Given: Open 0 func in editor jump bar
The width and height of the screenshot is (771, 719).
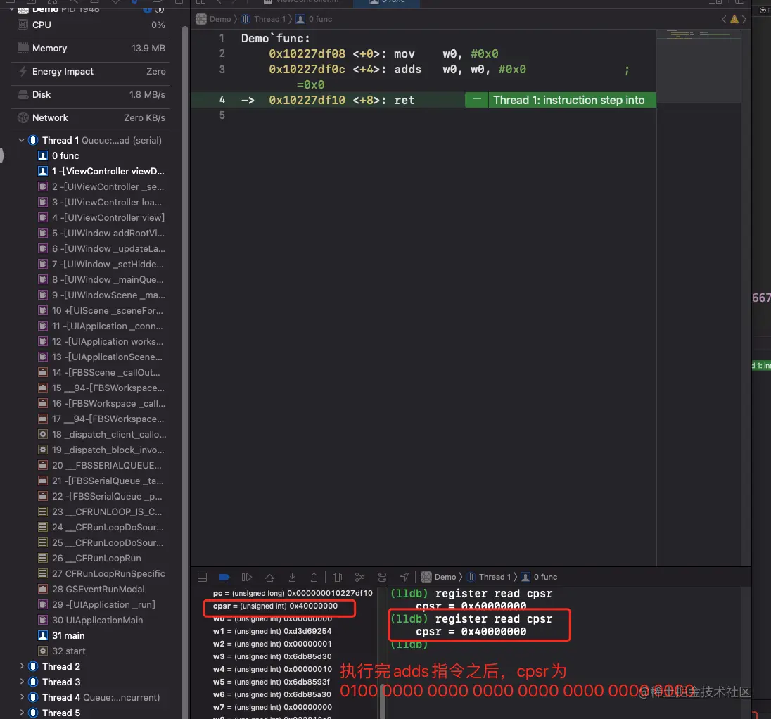Looking at the screenshot, I should (x=314, y=19).
